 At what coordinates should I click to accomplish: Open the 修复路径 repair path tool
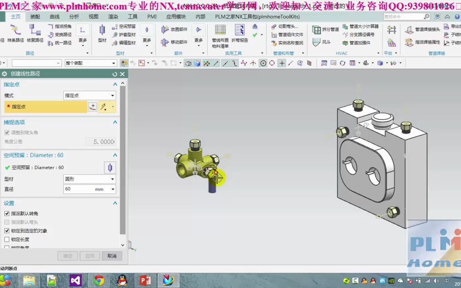tap(35, 33)
